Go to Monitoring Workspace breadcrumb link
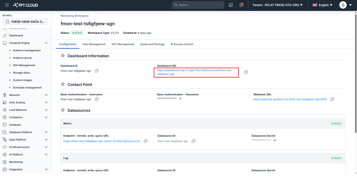This screenshot has height=184, width=357. pyautogui.click(x=75, y=16)
